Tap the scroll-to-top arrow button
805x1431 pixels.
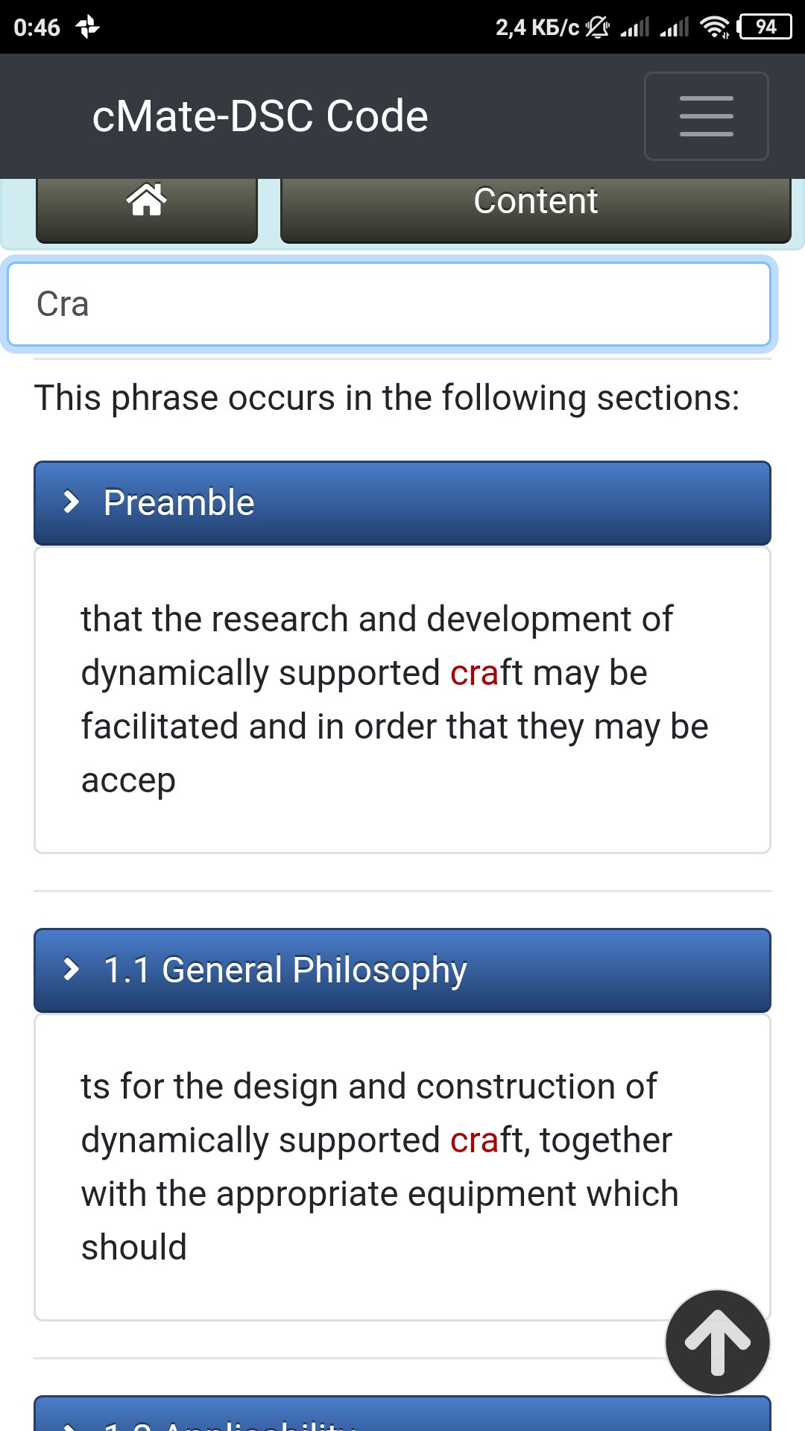click(x=717, y=1342)
